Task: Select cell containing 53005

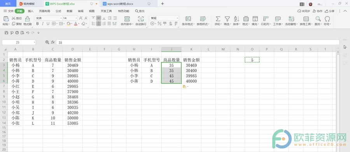Action: [73, 123]
